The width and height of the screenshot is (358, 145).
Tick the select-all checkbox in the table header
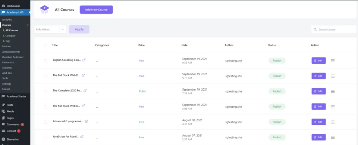point(45,45)
